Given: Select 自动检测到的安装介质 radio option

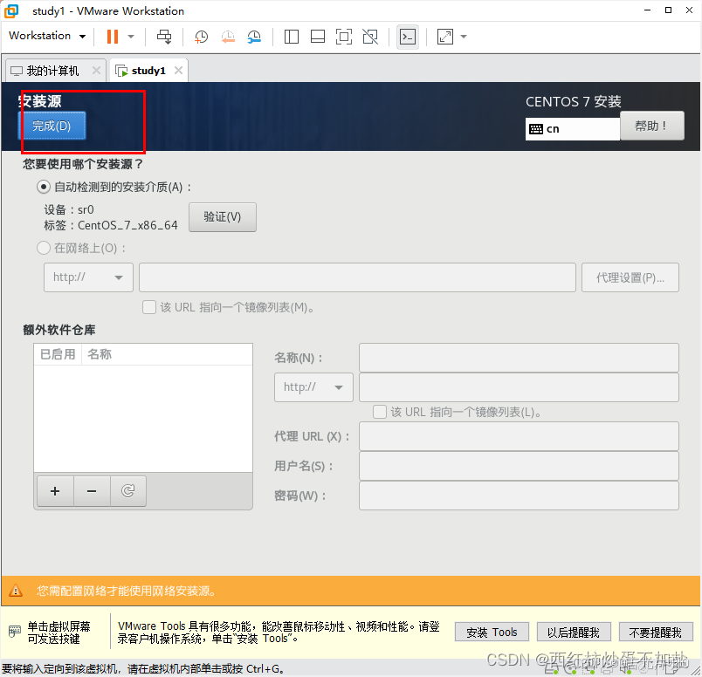Looking at the screenshot, I should (44, 187).
